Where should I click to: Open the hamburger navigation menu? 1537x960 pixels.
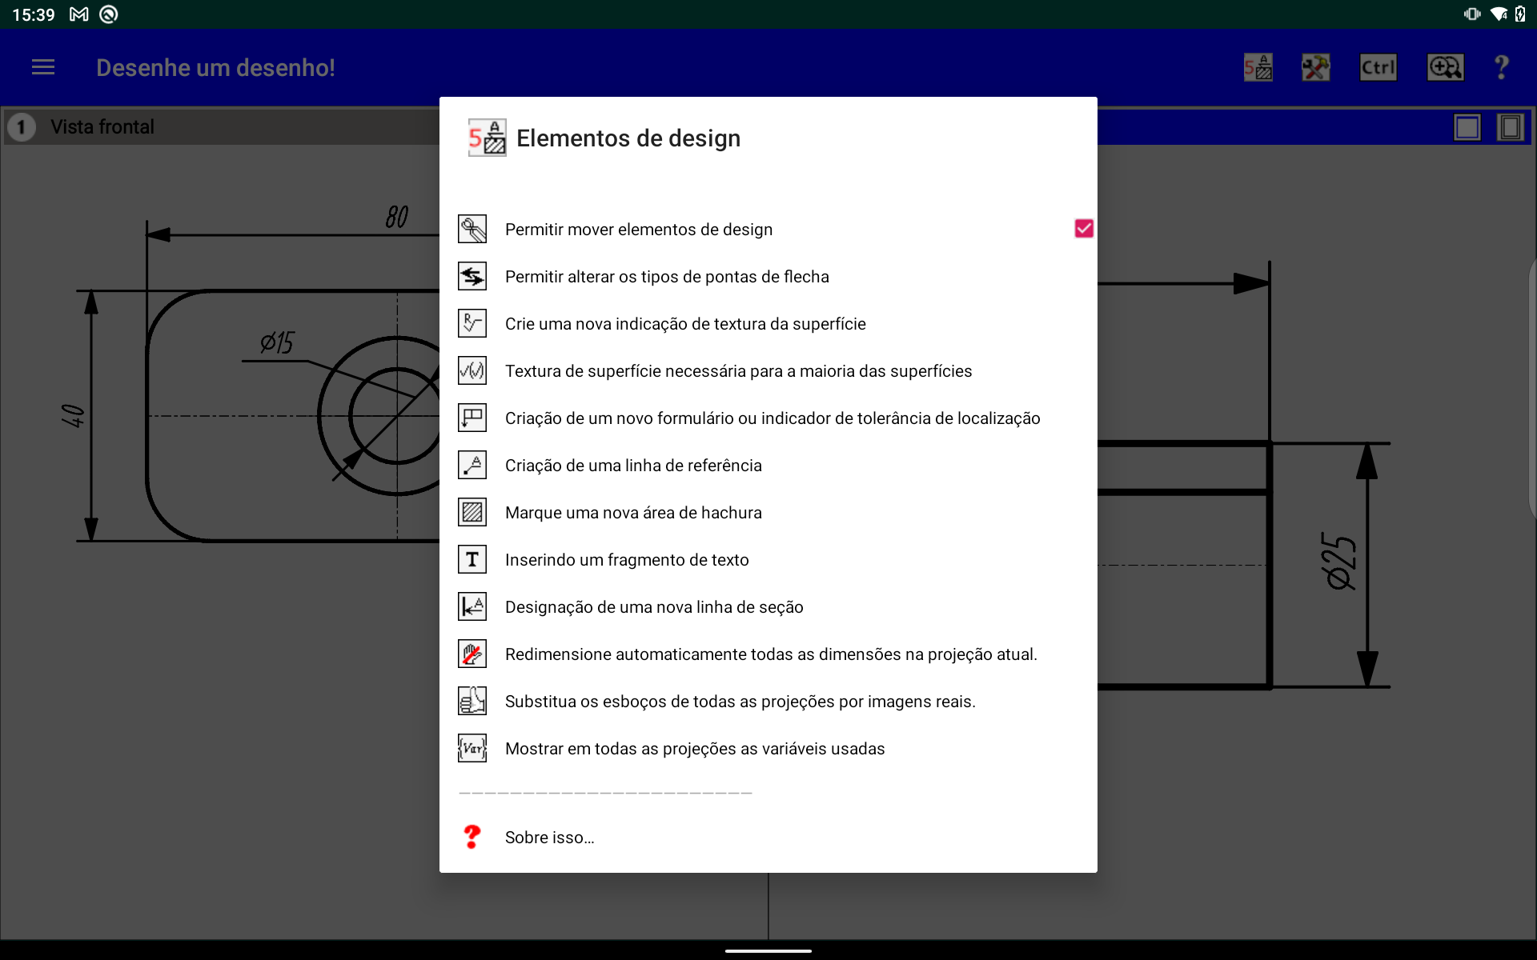[x=43, y=68]
